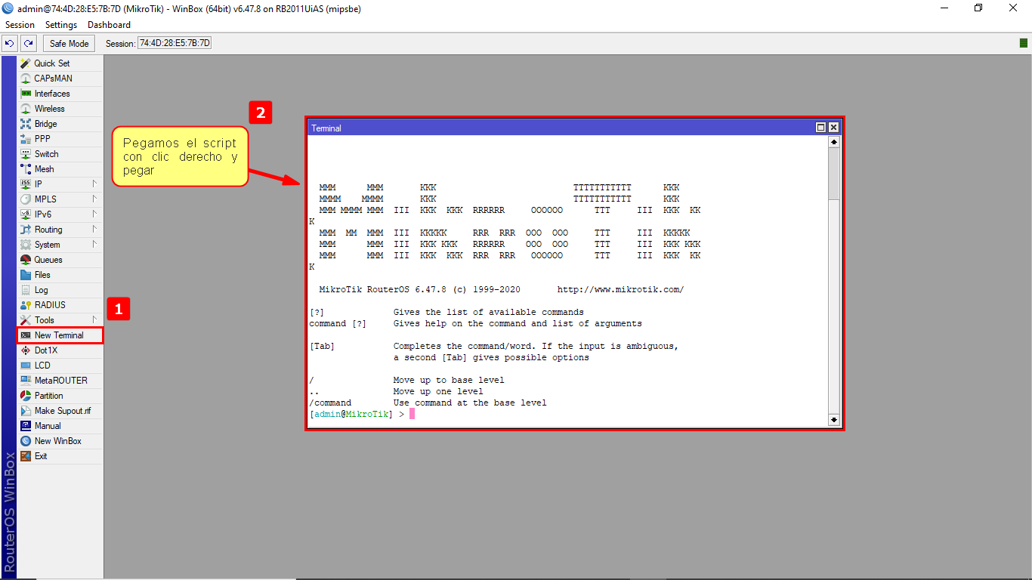Enable Safe Mode

[x=68, y=43]
